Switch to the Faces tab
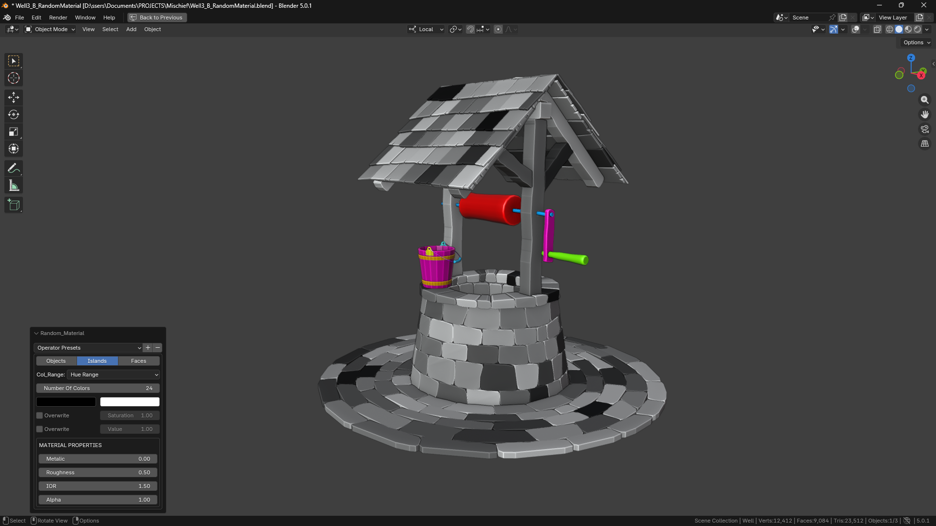The image size is (936, 526). [x=138, y=361]
